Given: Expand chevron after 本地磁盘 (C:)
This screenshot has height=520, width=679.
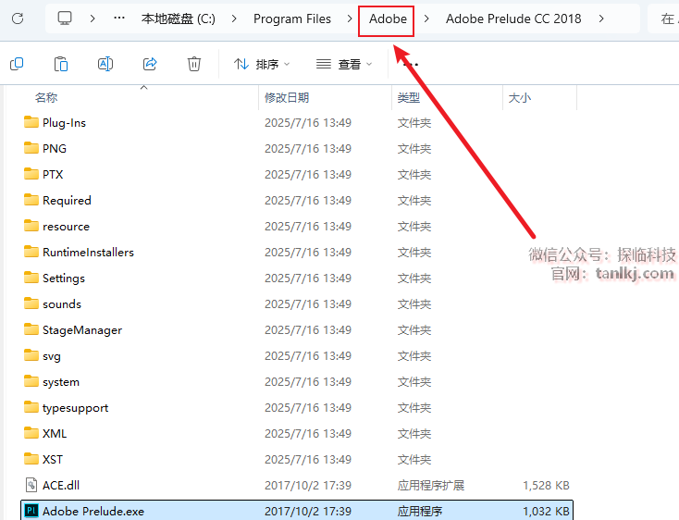Looking at the screenshot, I should pos(234,19).
